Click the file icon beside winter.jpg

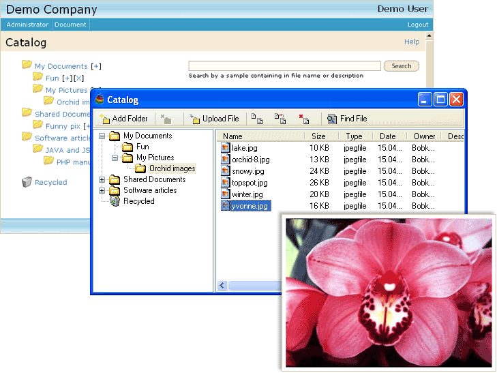225,194
